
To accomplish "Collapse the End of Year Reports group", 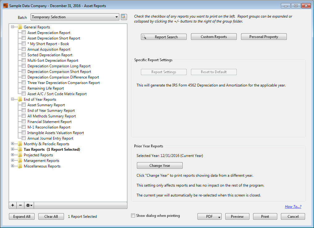I will coord(12,99).
